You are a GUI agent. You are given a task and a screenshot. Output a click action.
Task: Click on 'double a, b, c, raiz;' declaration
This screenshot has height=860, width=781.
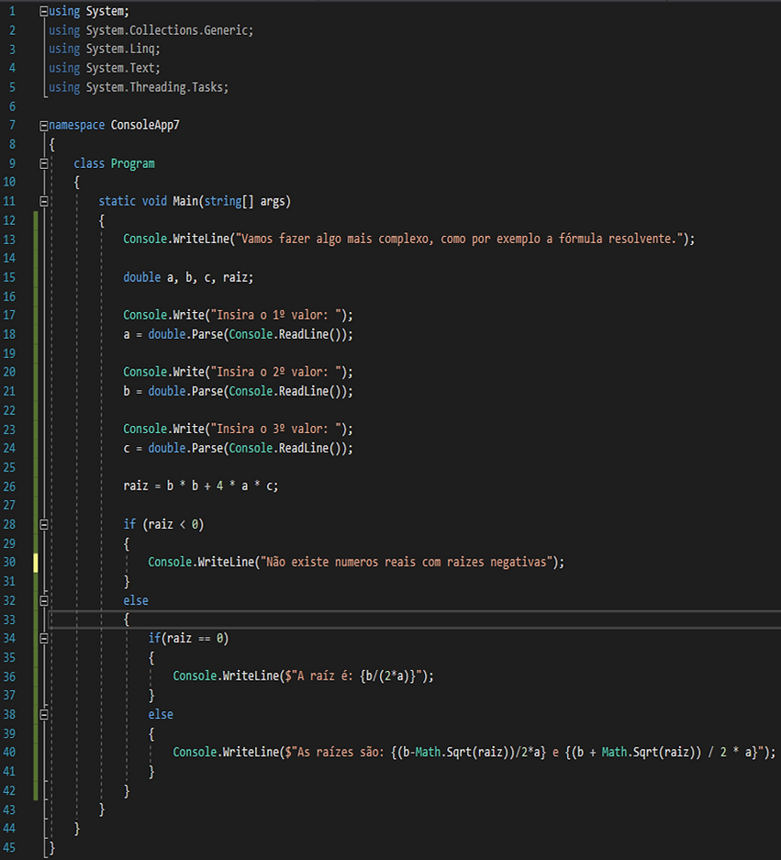coord(188,277)
